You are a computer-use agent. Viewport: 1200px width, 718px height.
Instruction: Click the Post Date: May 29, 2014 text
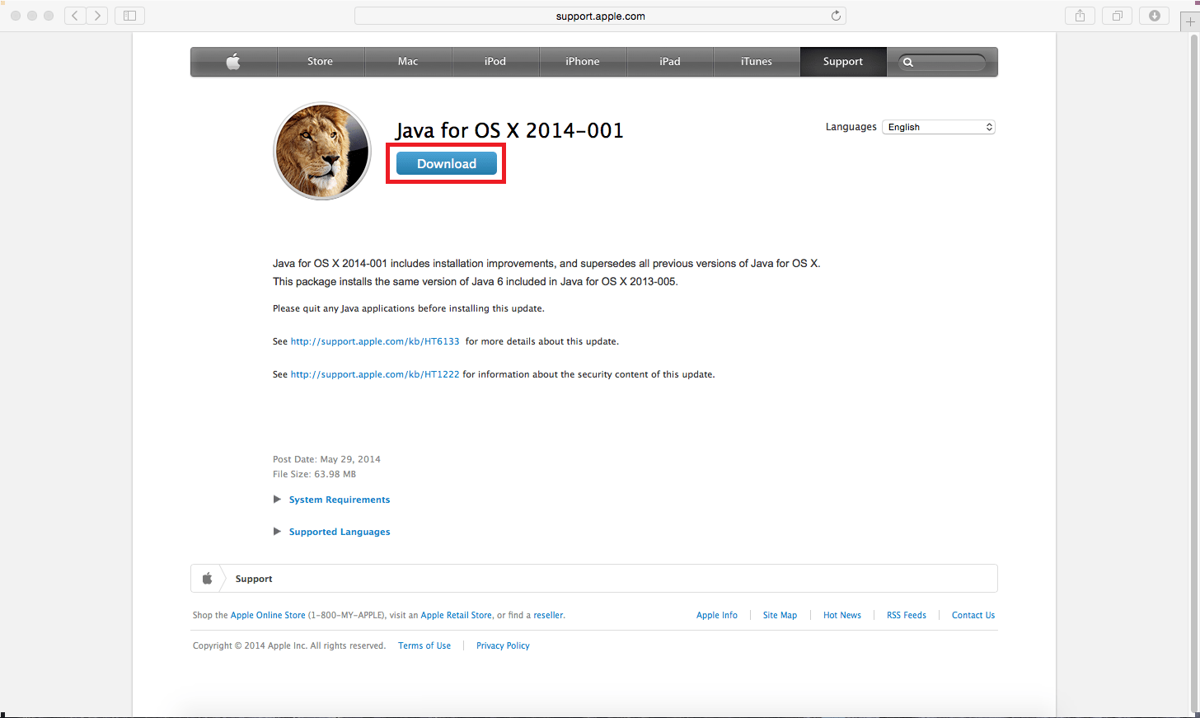point(326,459)
